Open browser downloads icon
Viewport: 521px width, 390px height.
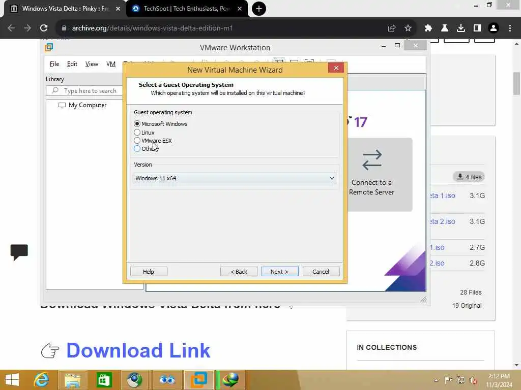click(461, 28)
